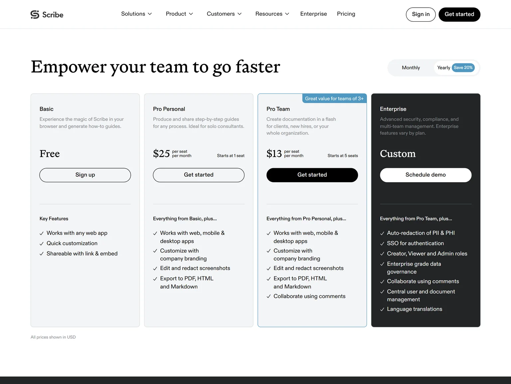Click checkmark beside 'Creator, Viewer and Admin roles'
Image resolution: width=511 pixels, height=384 pixels.
[382, 254]
